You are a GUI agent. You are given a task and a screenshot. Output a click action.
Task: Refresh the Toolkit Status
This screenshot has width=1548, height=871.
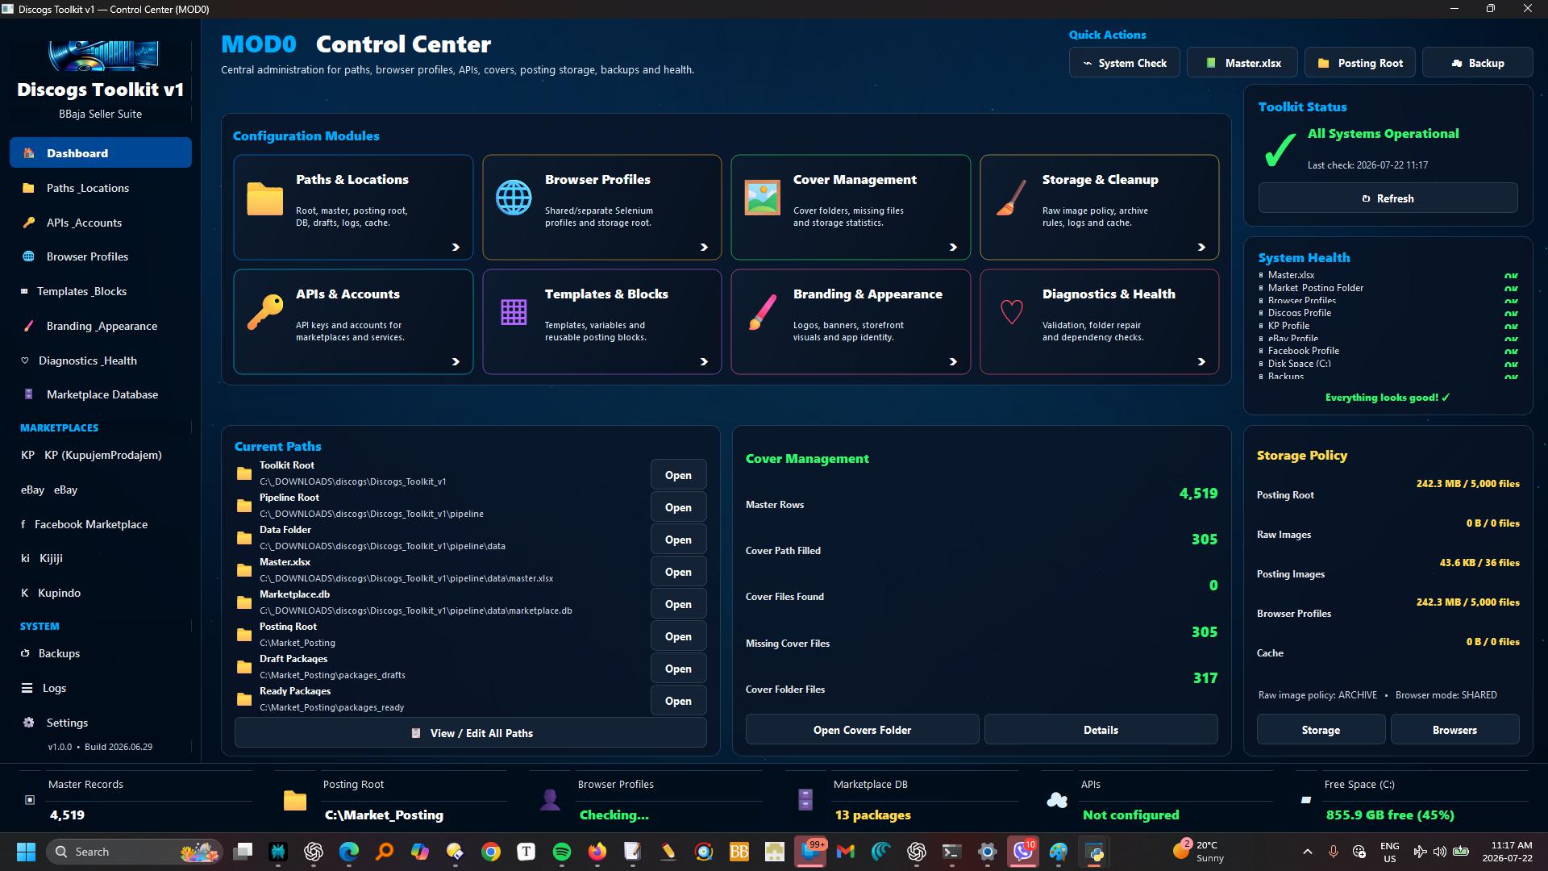pyautogui.click(x=1388, y=198)
